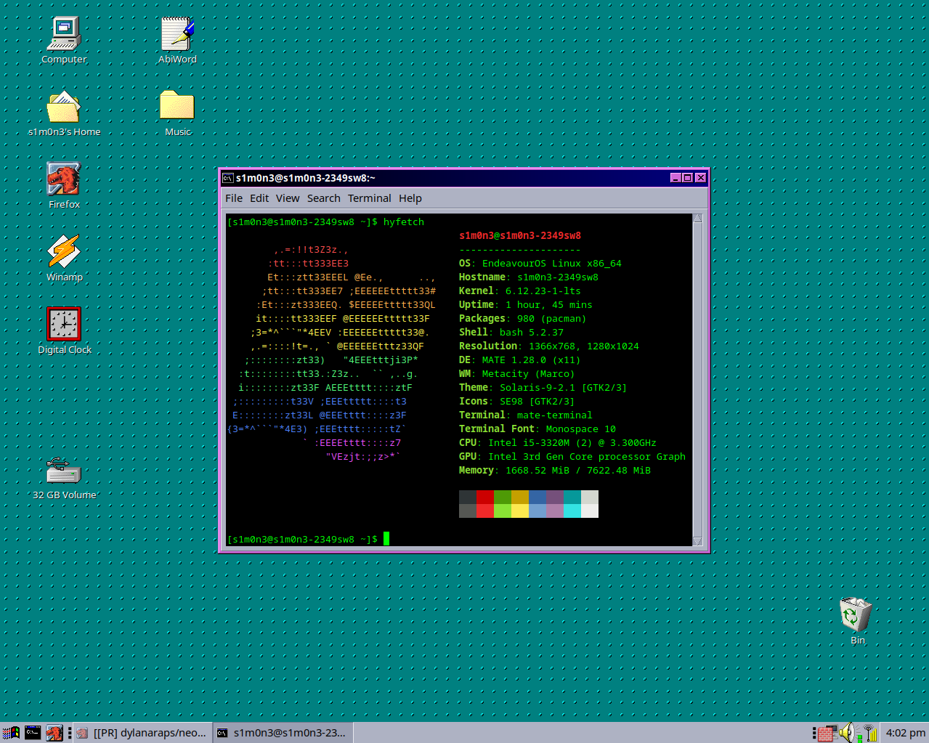The image size is (929, 743).
Task: Open the File menu in terminal
Action: point(234,198)
